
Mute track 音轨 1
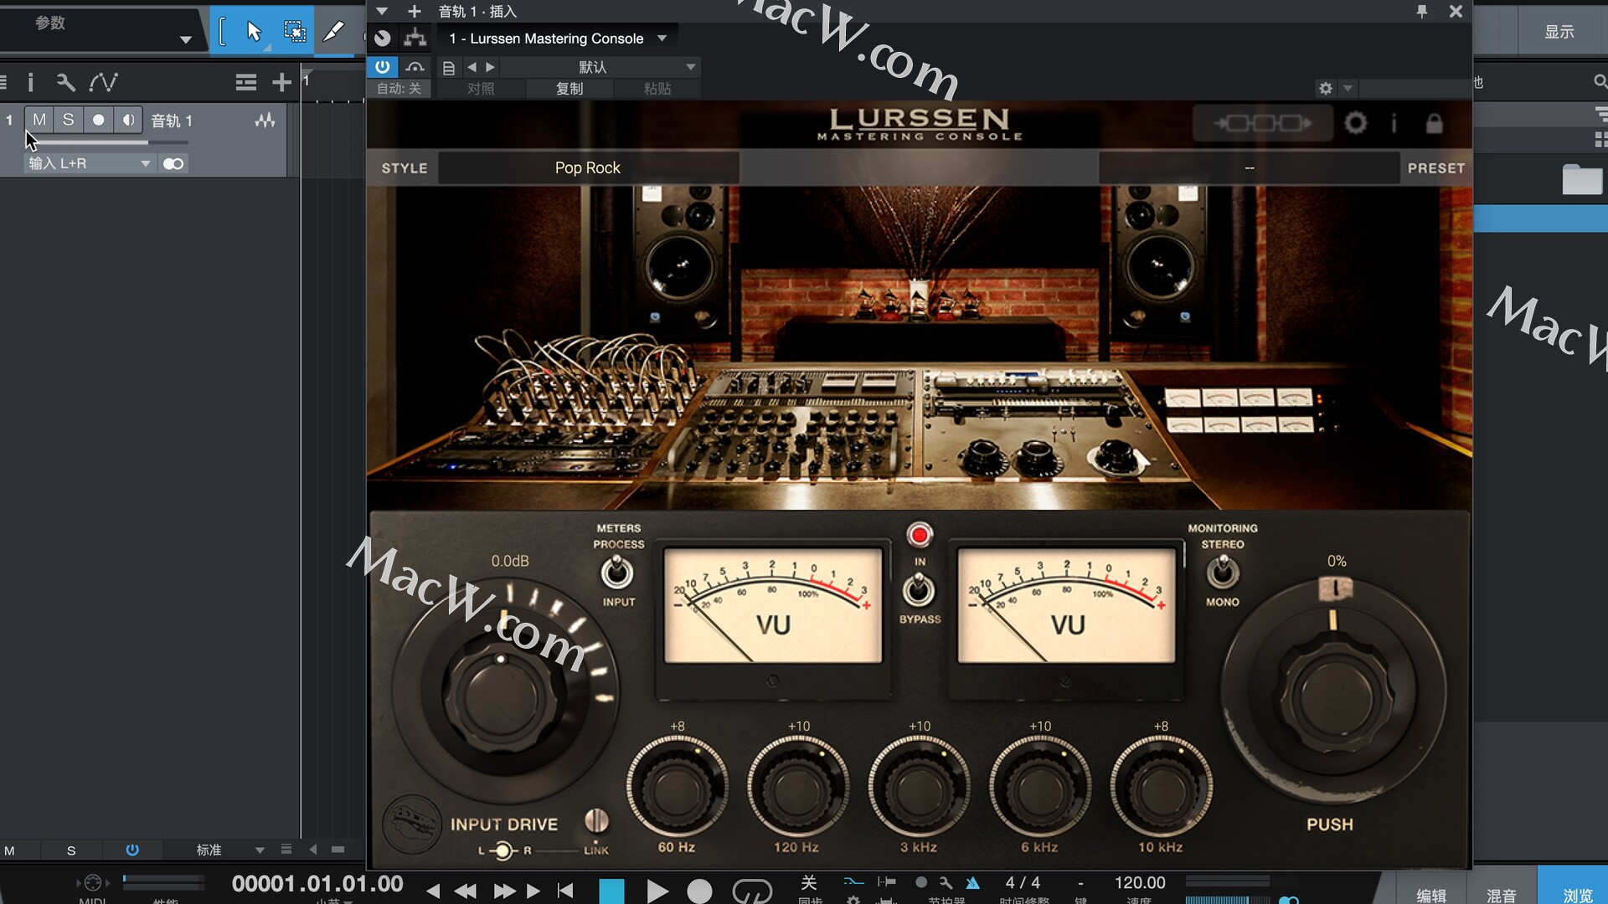39,120
